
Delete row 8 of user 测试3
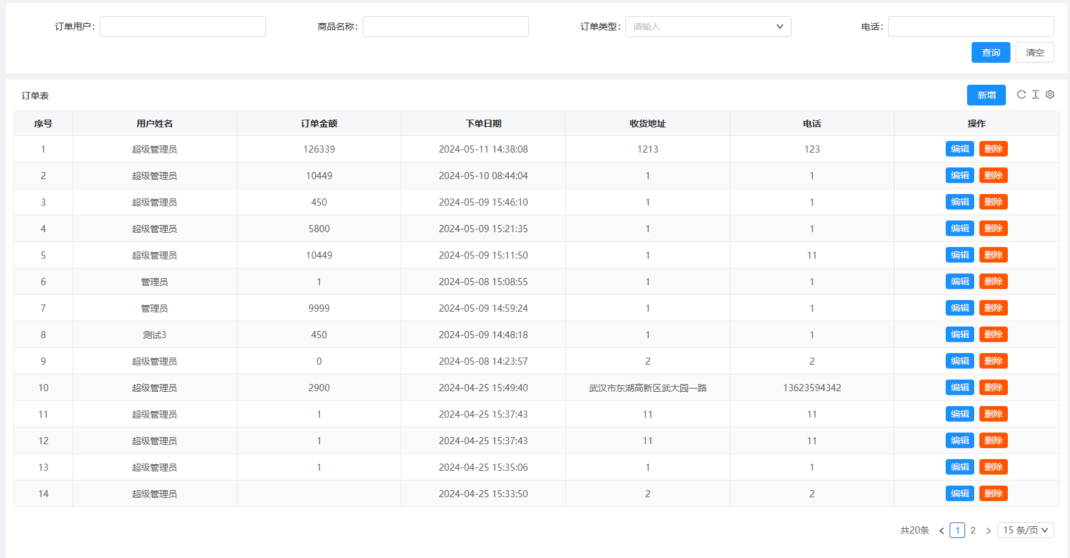point(994,334)
